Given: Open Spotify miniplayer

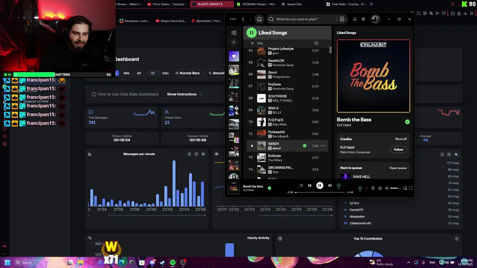Looking at the screenshot, I should click(x=405, y=188).
